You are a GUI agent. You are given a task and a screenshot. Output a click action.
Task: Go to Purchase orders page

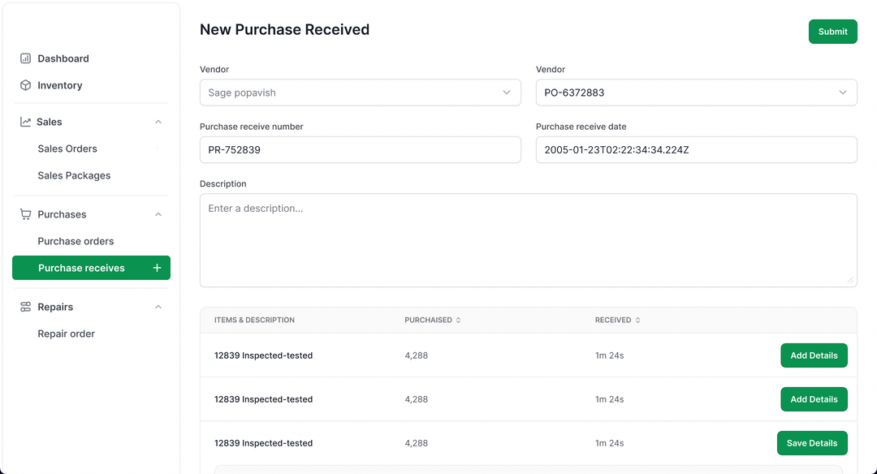(x=76, y=241)
